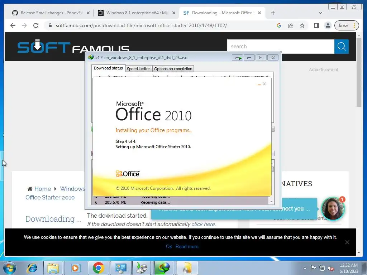This screenshot has height=275, width=367.
Task: Select the Download status tab in IDM
Action: 108,68
